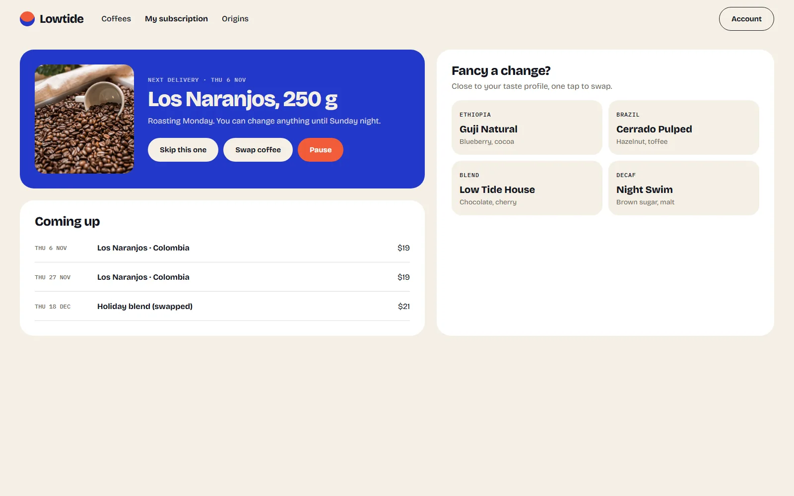Open the Origins nav link

[x=235, y=19]
